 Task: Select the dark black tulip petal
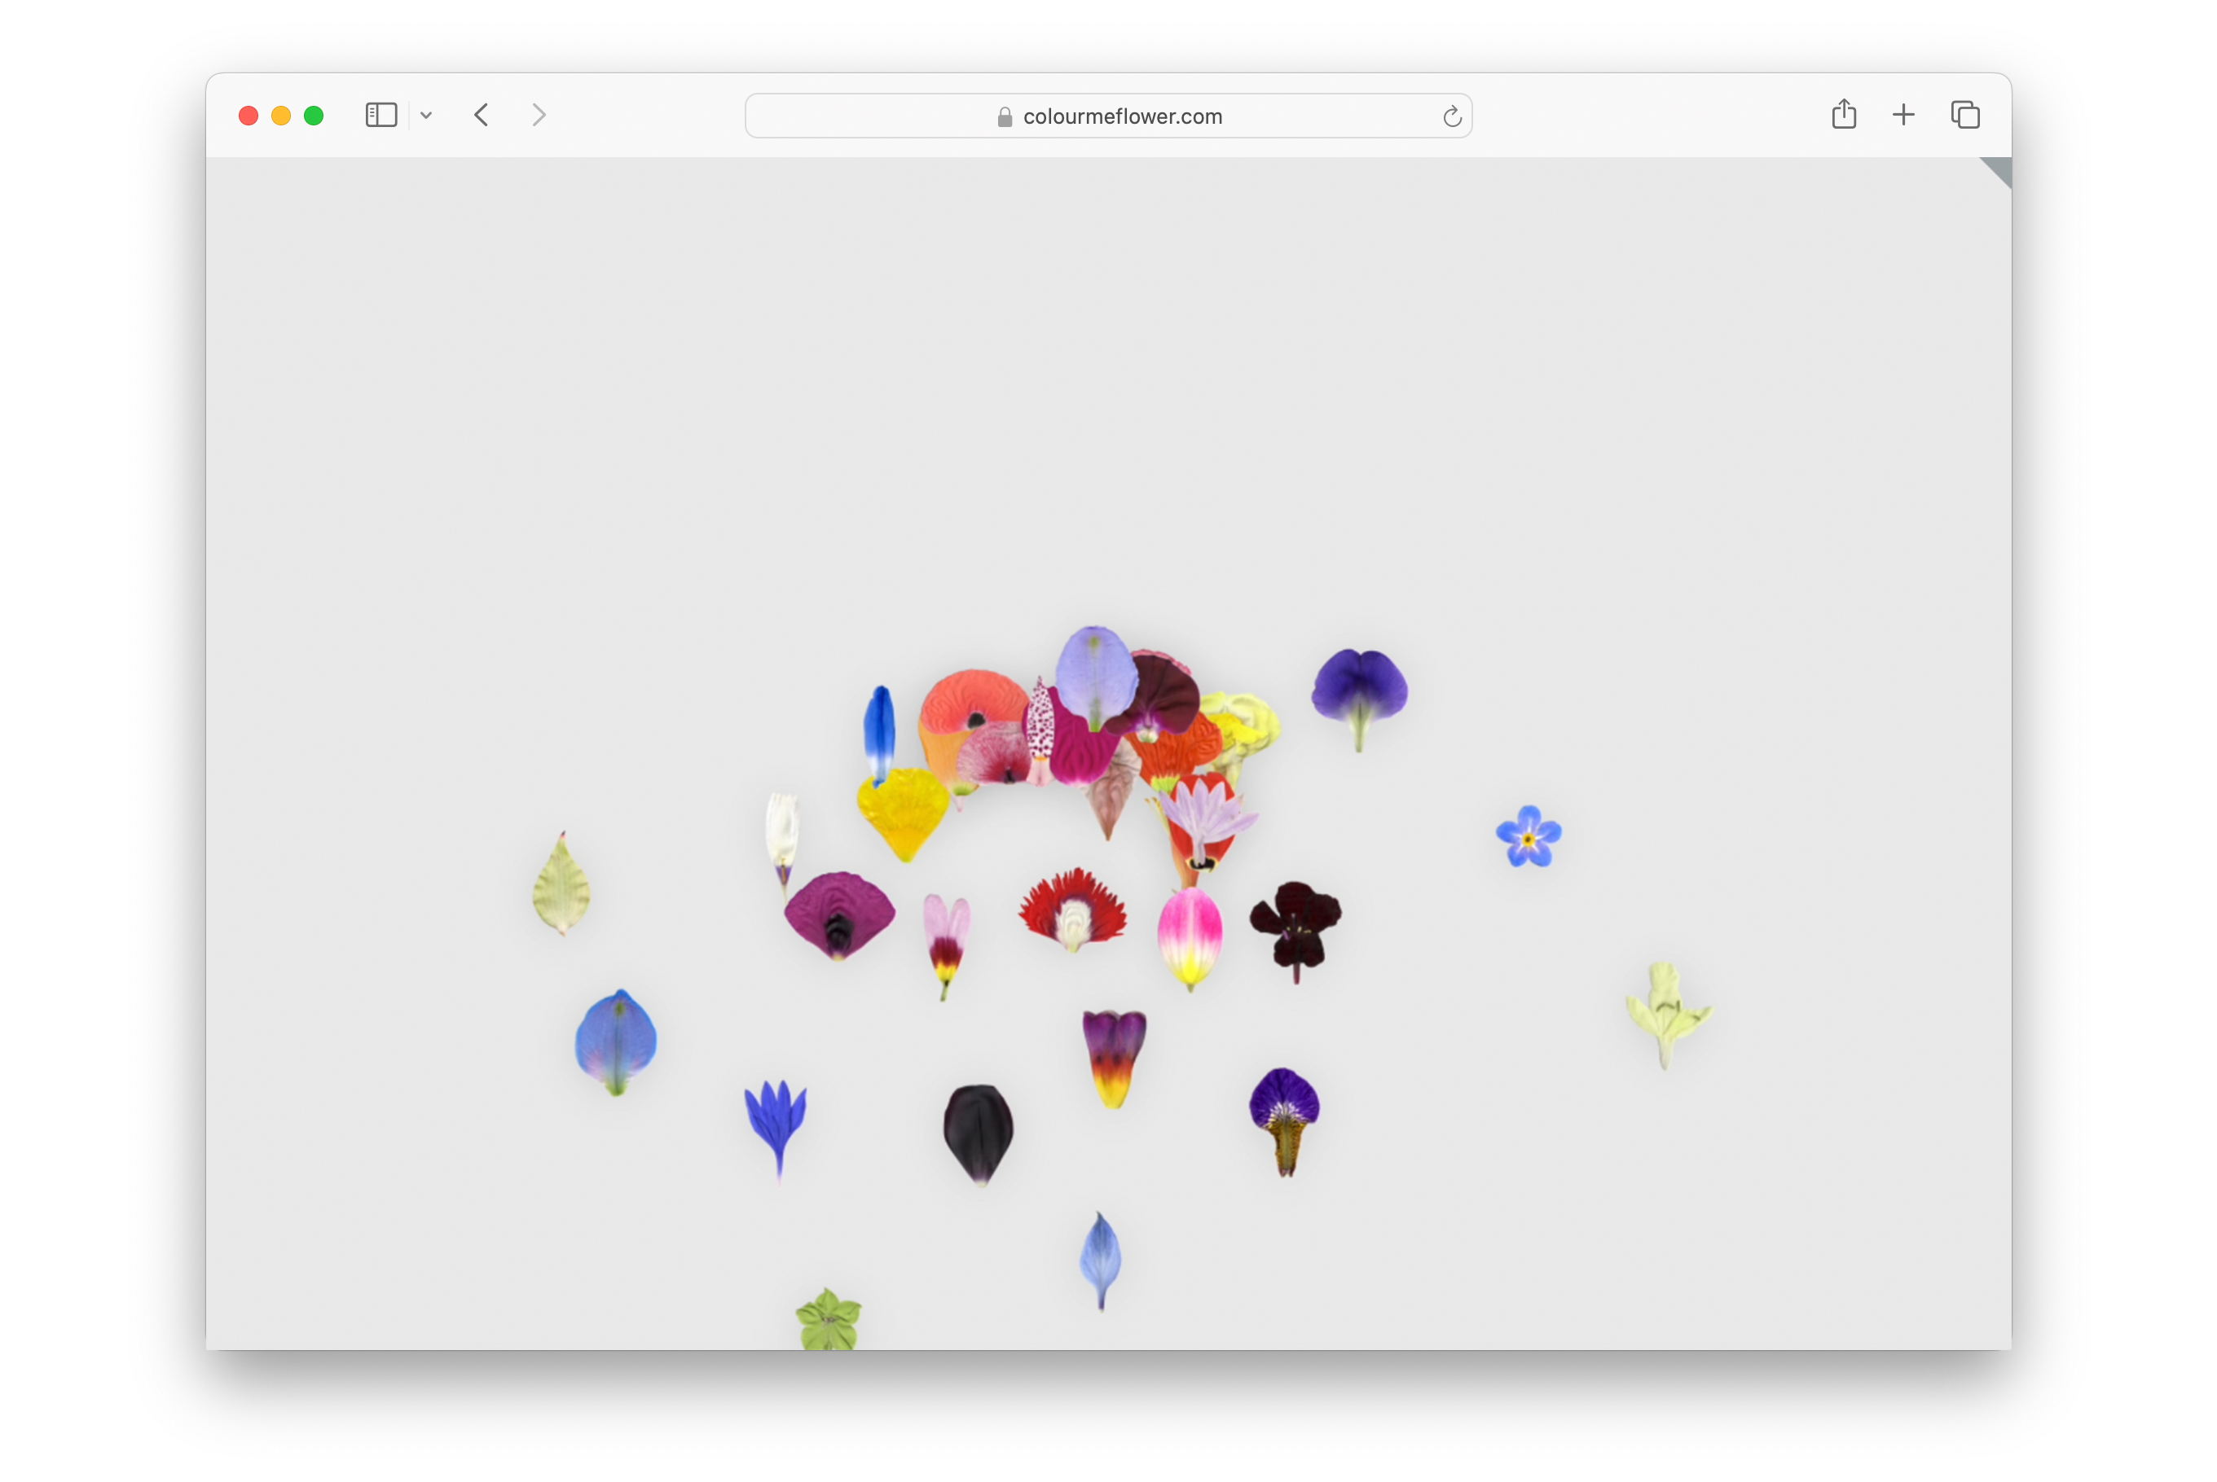[x=978, y=1130]
